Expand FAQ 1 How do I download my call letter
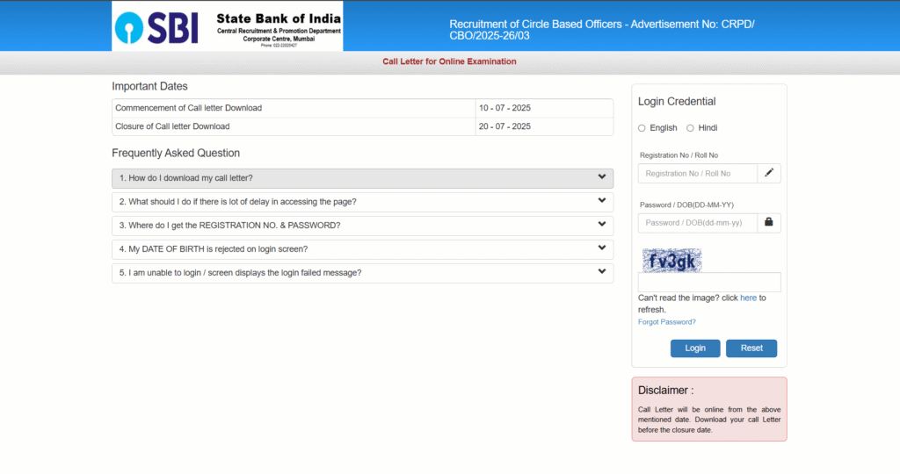Image resolution: width=900 pixels, height=474 pixels. tap(362, 178)
